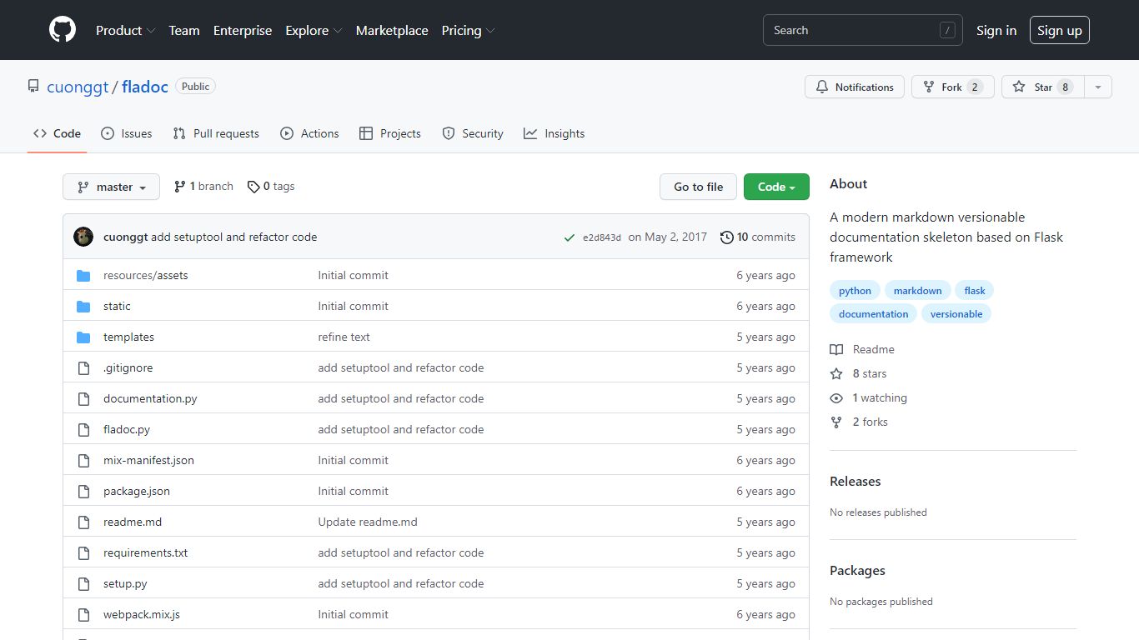The width and height of the screenshot is (1139, 640).
Task: Open the Projects tab
Action: pos(389,133)
